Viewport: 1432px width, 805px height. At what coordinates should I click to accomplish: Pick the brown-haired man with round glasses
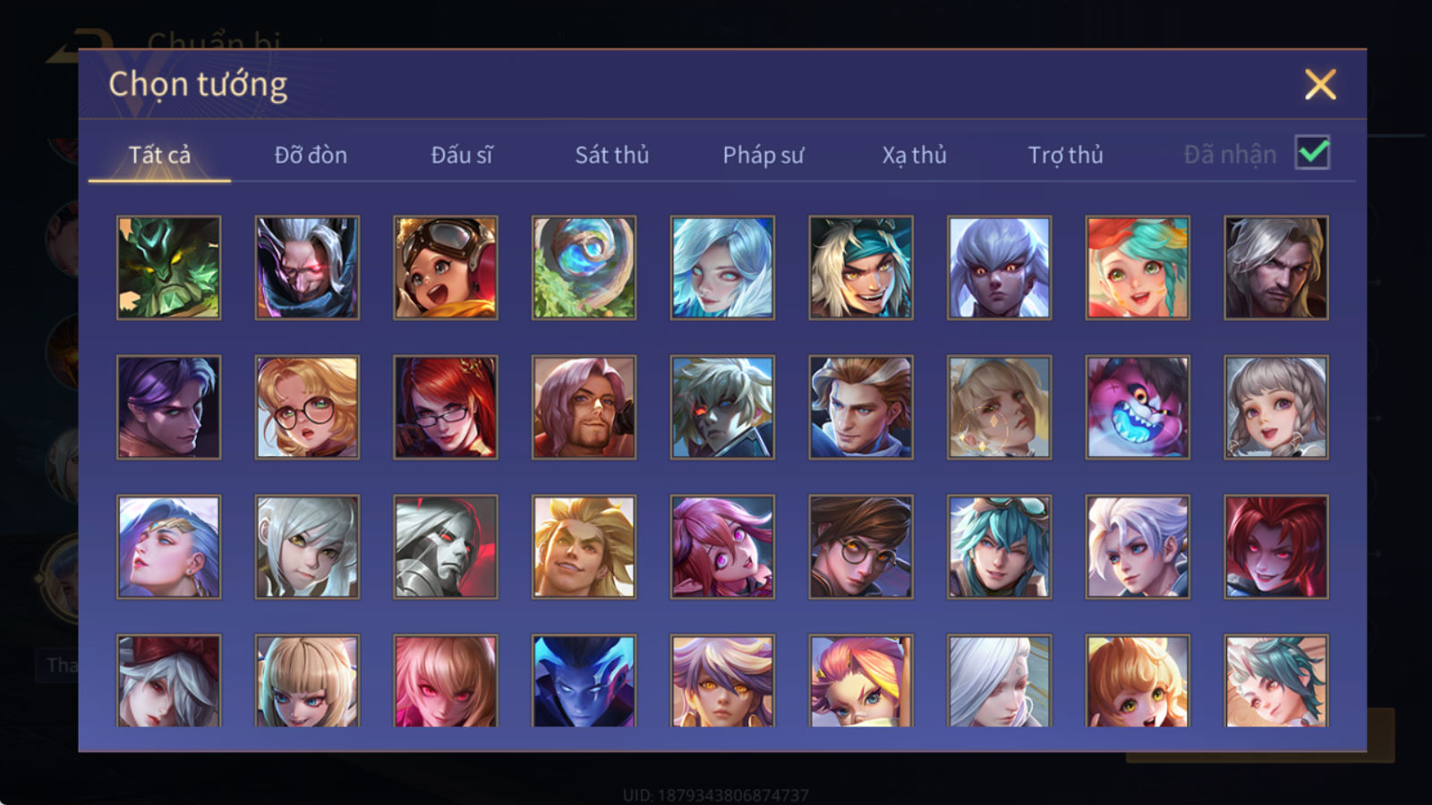tap(861, 547)
